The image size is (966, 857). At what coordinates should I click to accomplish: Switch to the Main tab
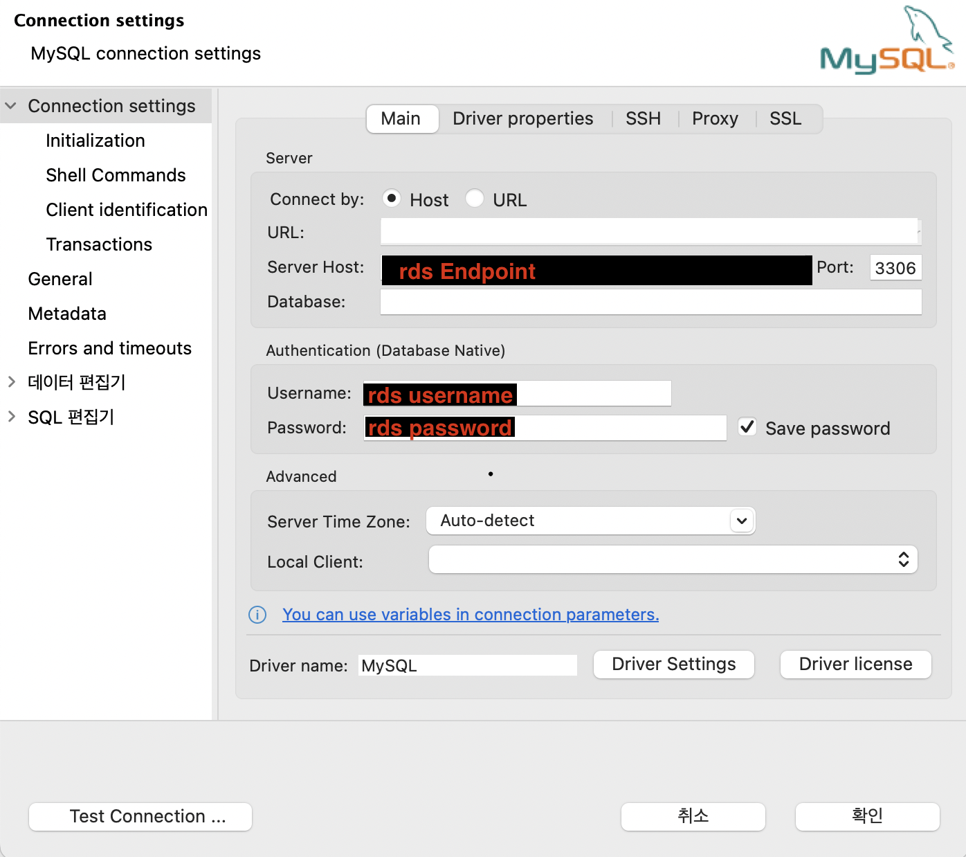pyautogui.click(x=402, y=118)
